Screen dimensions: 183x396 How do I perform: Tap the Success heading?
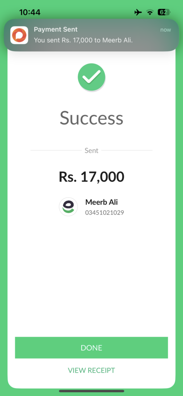91,118
